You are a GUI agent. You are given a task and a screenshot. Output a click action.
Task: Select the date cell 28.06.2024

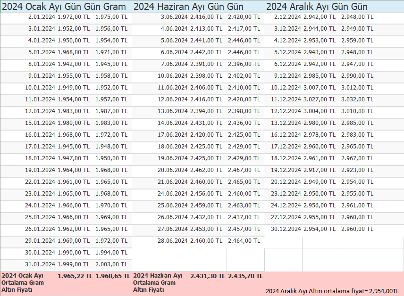click(x=173, y=241)
